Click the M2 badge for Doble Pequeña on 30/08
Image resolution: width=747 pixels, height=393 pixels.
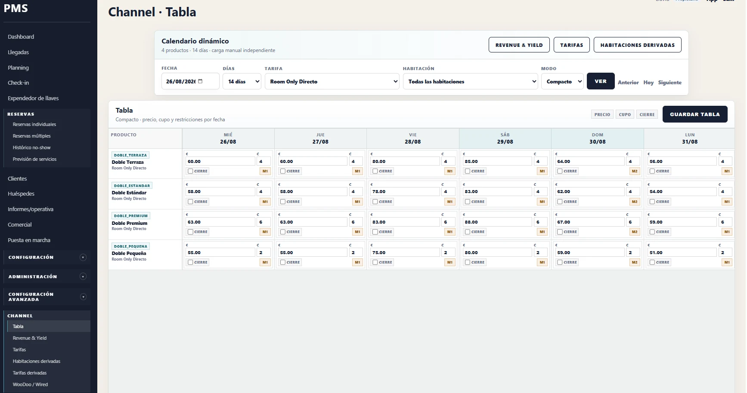click(635, 262)
